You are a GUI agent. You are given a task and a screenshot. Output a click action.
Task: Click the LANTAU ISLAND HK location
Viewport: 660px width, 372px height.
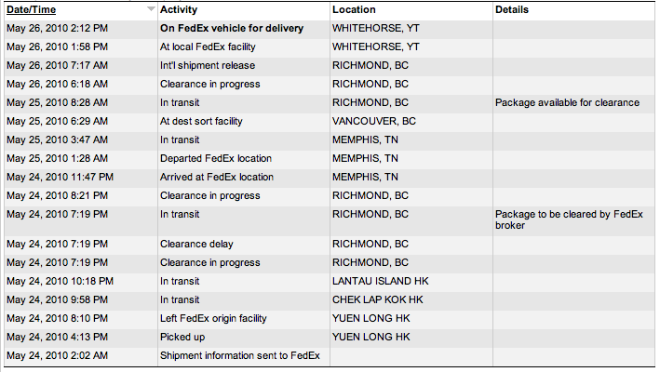[x=380, y=281]
